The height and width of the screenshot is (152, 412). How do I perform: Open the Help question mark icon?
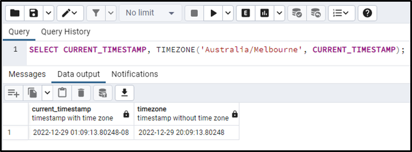367,13
